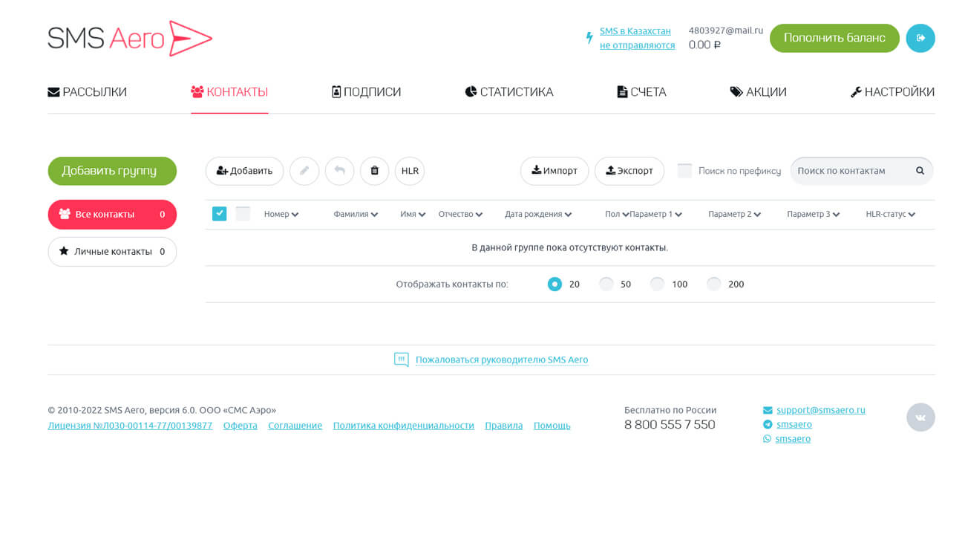Viewport: 965px width, 543px height.
Task: Click the "Пополнить баланс" button
Action: pos(834,38)
